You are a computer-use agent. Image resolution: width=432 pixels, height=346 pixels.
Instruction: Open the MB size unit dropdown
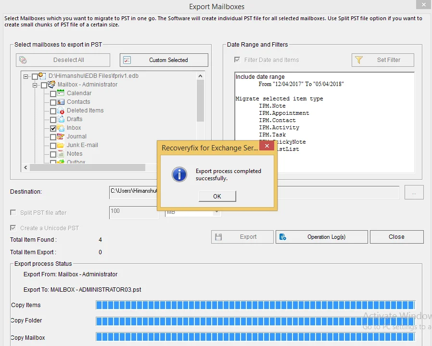[x=217, y=212]
